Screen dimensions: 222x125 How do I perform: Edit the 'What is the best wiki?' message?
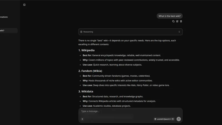pyautogui.click(x=177, y=21)
